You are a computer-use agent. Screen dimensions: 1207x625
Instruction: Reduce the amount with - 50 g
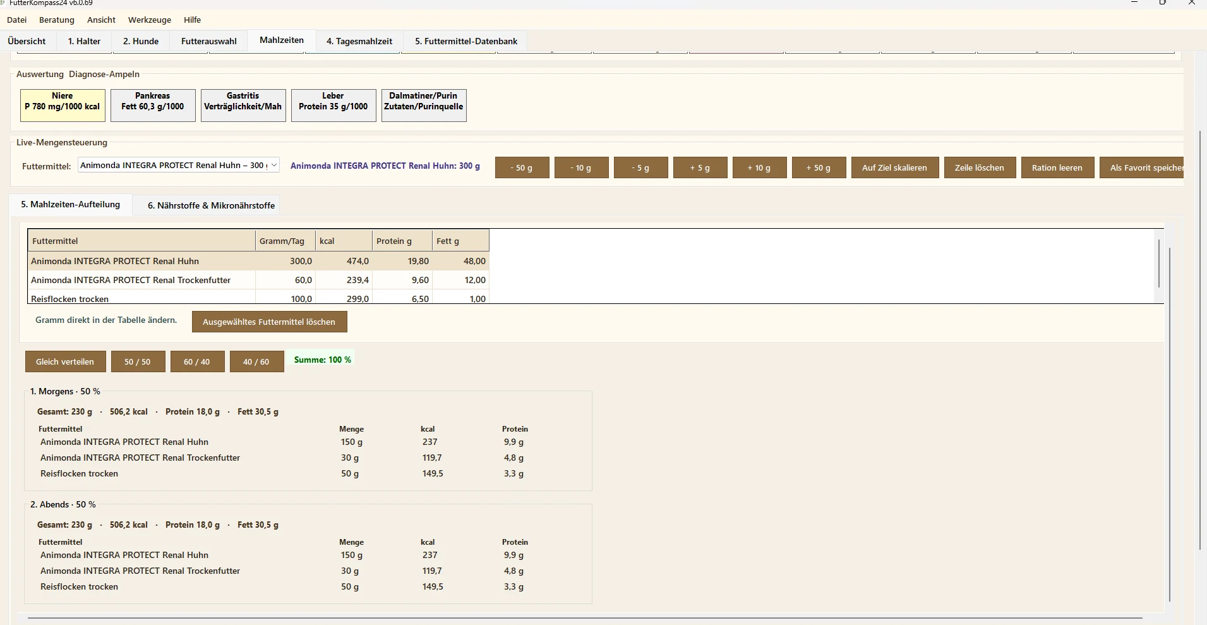522,168
